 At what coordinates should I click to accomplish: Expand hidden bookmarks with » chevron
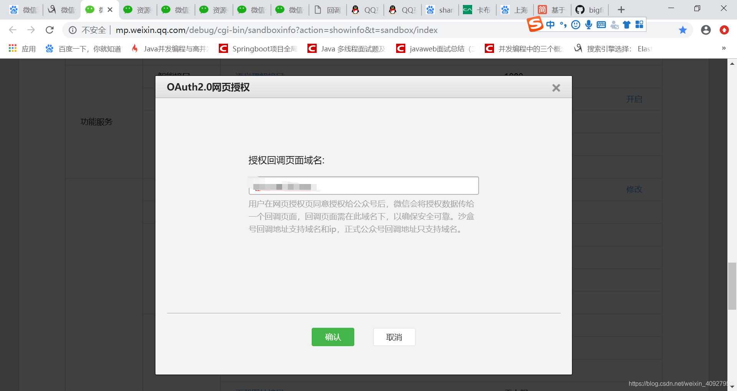(724, 48)
